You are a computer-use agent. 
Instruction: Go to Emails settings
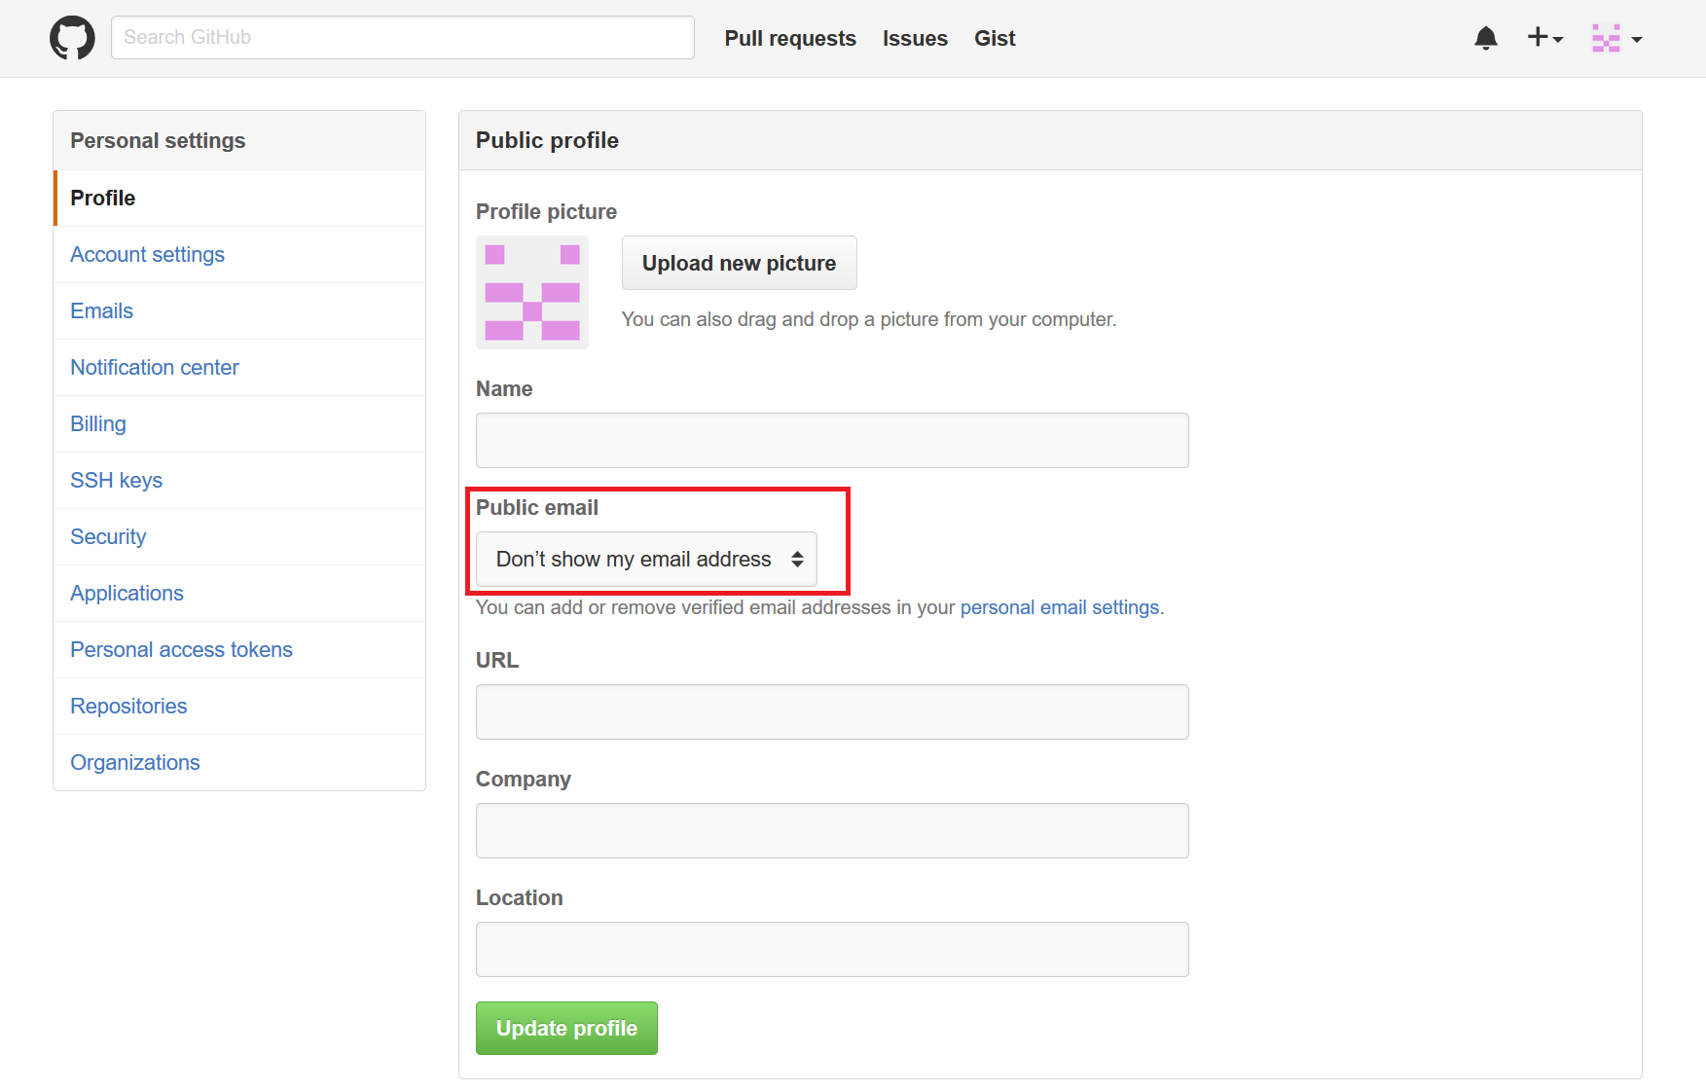239,310
